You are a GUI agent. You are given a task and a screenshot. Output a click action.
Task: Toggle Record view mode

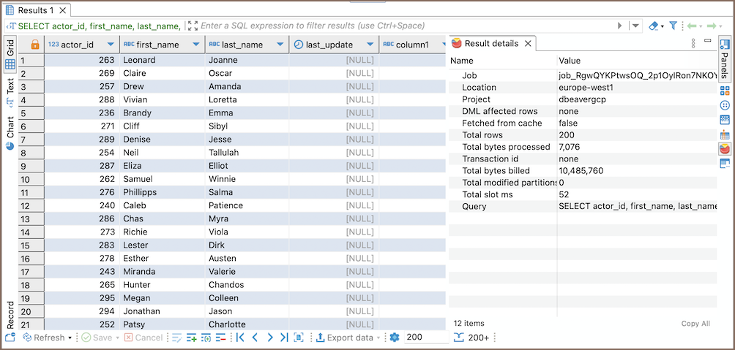[10, 315]
